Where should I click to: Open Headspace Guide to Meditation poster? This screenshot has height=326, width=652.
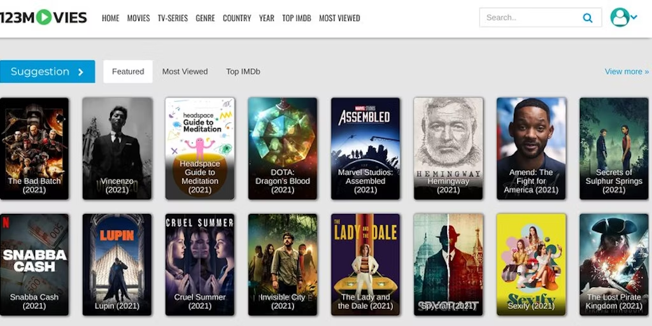tap(200, 148)
